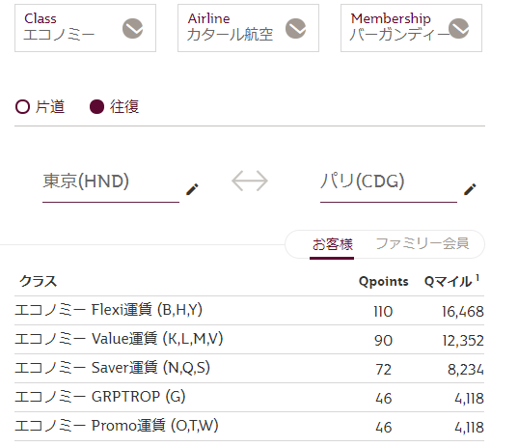This screenshot has width=518, height=447.
Task: Click the エコノミー Value運賃 (K,L,M,V) row
Action: (x=250, y=340)
